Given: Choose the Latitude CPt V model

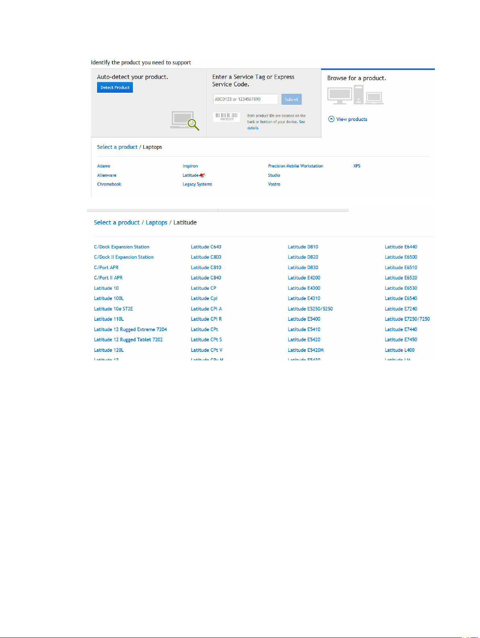Looking at the screenshot, I should pyautogui.click(x=207, y=350).
